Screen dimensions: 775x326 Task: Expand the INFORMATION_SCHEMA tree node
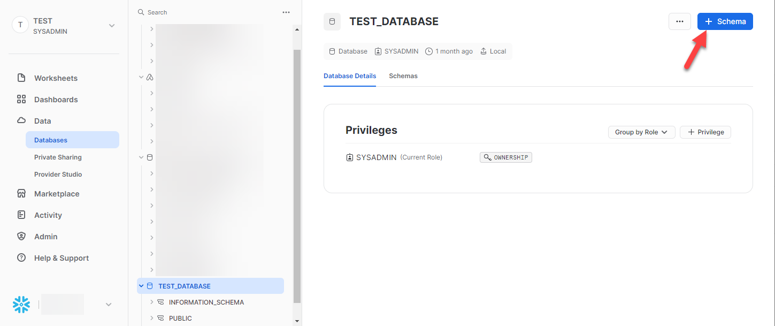click(152, 302)
